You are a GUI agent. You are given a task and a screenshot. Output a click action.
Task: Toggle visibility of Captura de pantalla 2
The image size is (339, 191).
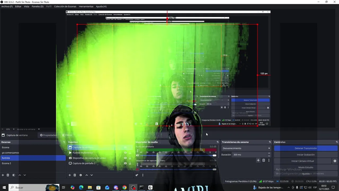pyautogui.click(x=125, y=163)
